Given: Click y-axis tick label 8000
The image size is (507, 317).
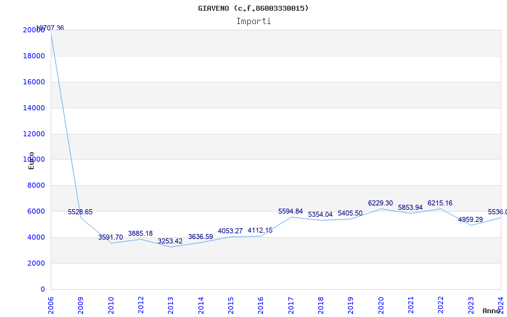Looking at the screenshot, I should coord(36,185).
